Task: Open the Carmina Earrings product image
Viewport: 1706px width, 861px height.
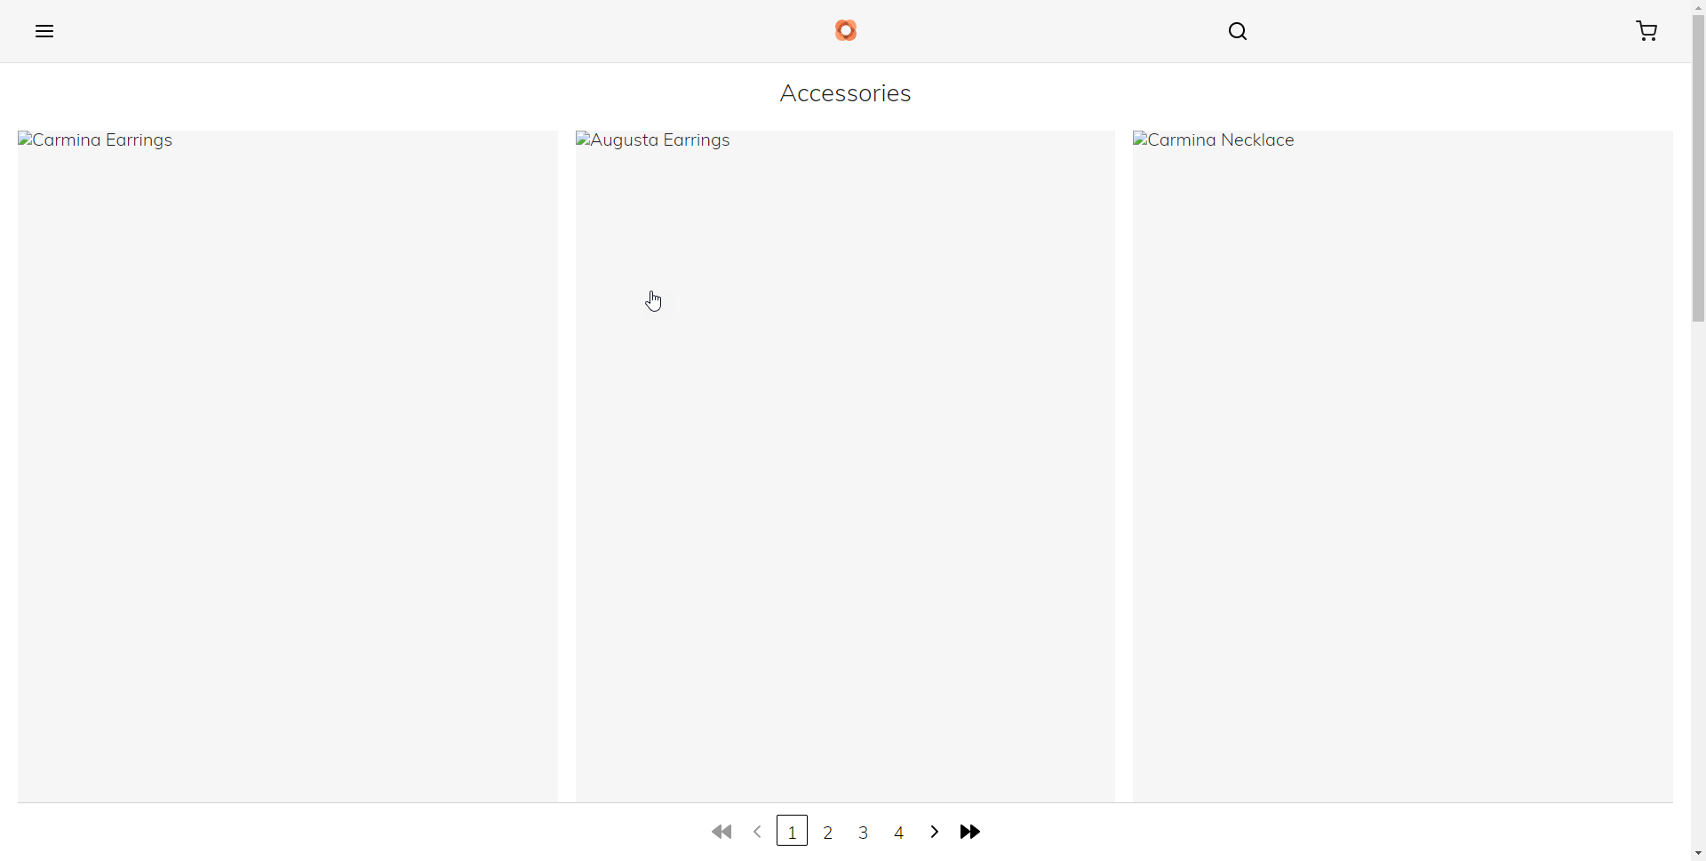Action: click(x=288, y=466)
